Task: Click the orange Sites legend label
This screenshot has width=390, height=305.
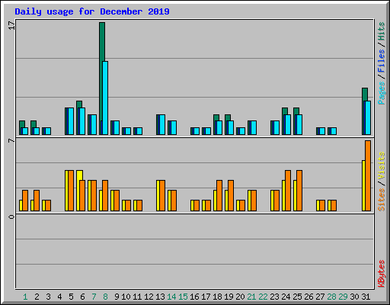Action: coord(381,200)
